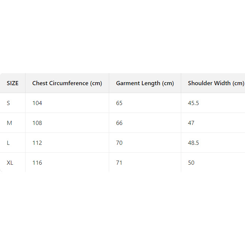Click the size S row label
The width and height of the screenshot is (245, 245).
click(9, 103)
